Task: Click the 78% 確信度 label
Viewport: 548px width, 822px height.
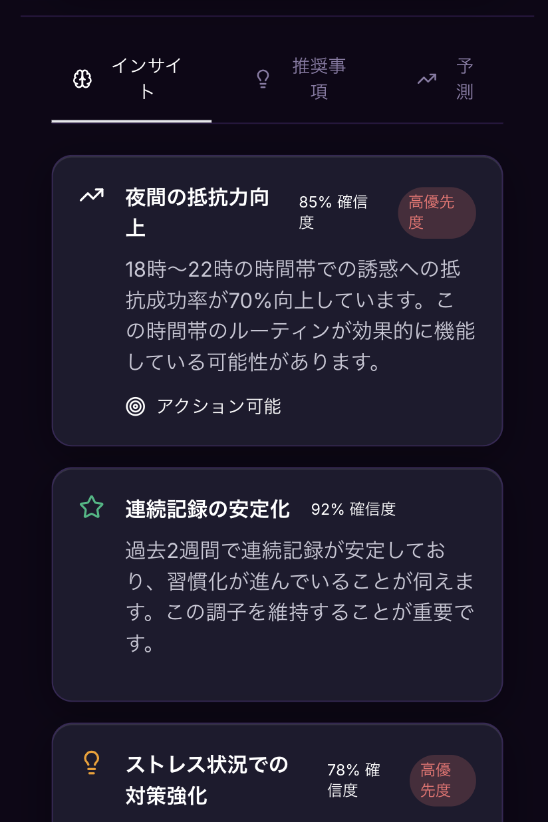Action: tap(353, 780)
